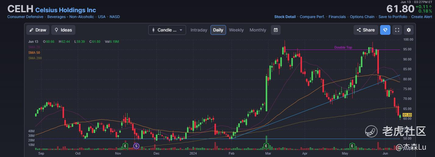Image resolution: width=435 pixels, height=157 pixels.
Task: Click the SMA 200 legend label
Action: point(35,58)
